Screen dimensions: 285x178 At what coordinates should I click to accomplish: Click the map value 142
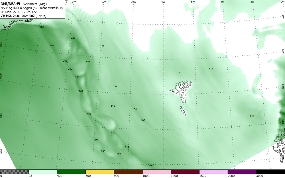(x=252, y=116)
